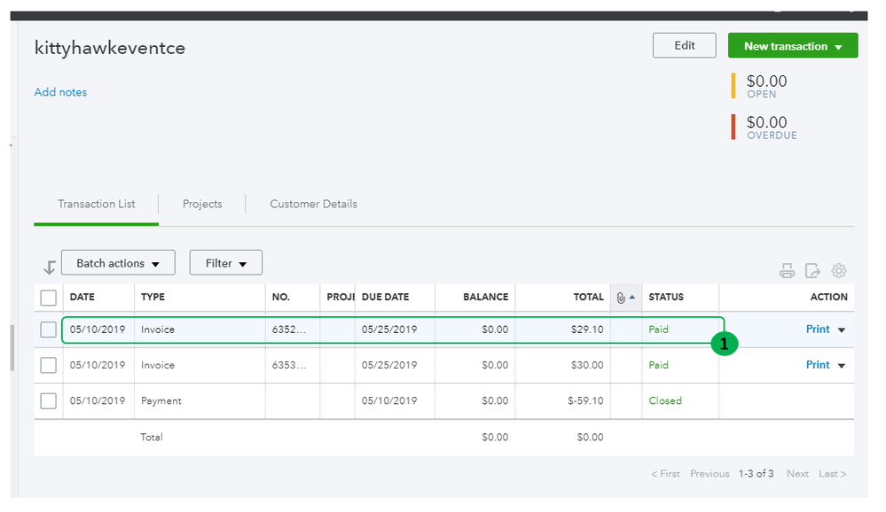The height and width of the screenshot is (512, 886).
Task: Click the sort arrow icon beside Batch actions
Action: 49,267
